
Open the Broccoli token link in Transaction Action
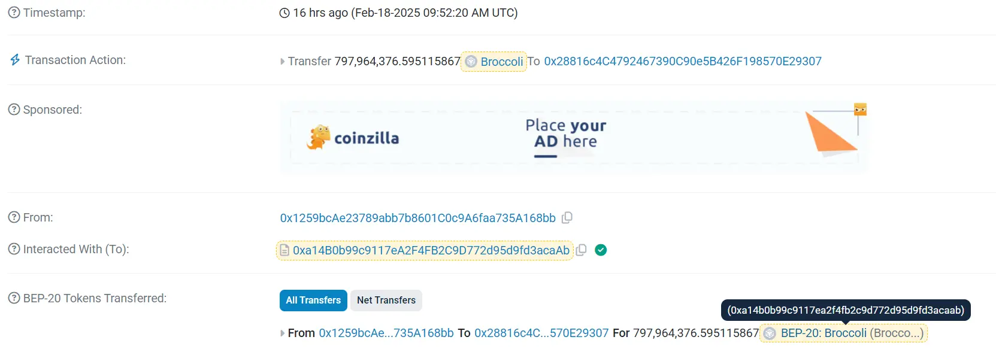(x=501, y=62)
